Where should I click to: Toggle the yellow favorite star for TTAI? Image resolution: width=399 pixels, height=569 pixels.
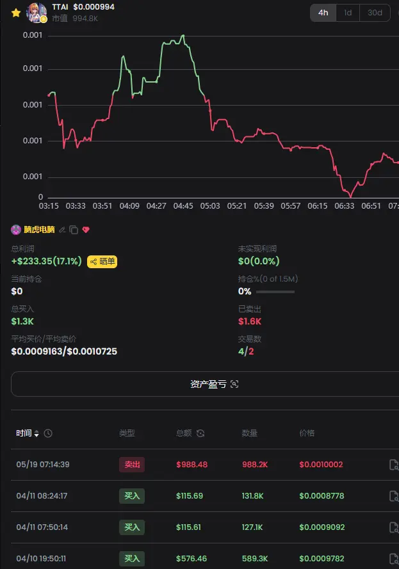[16, 13]
